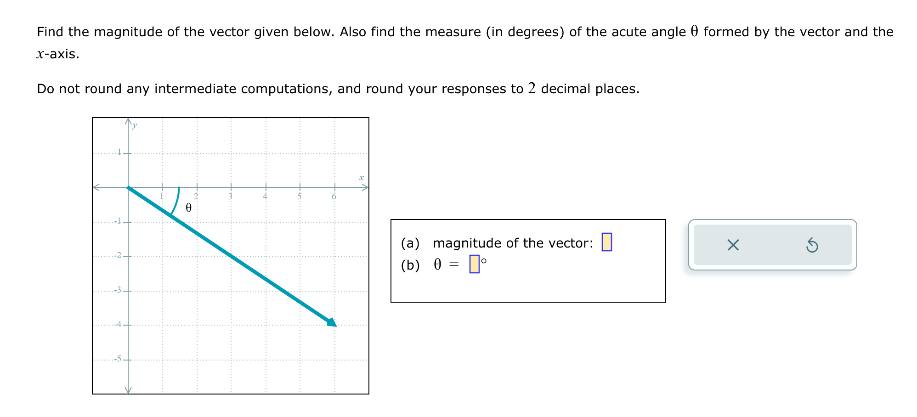
Task: Click the "(b) θ =" label
Action: (x=431, y=264)
